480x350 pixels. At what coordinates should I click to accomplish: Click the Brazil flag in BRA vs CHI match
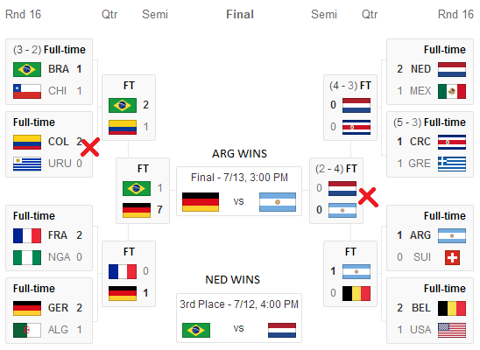coord(27,69)
